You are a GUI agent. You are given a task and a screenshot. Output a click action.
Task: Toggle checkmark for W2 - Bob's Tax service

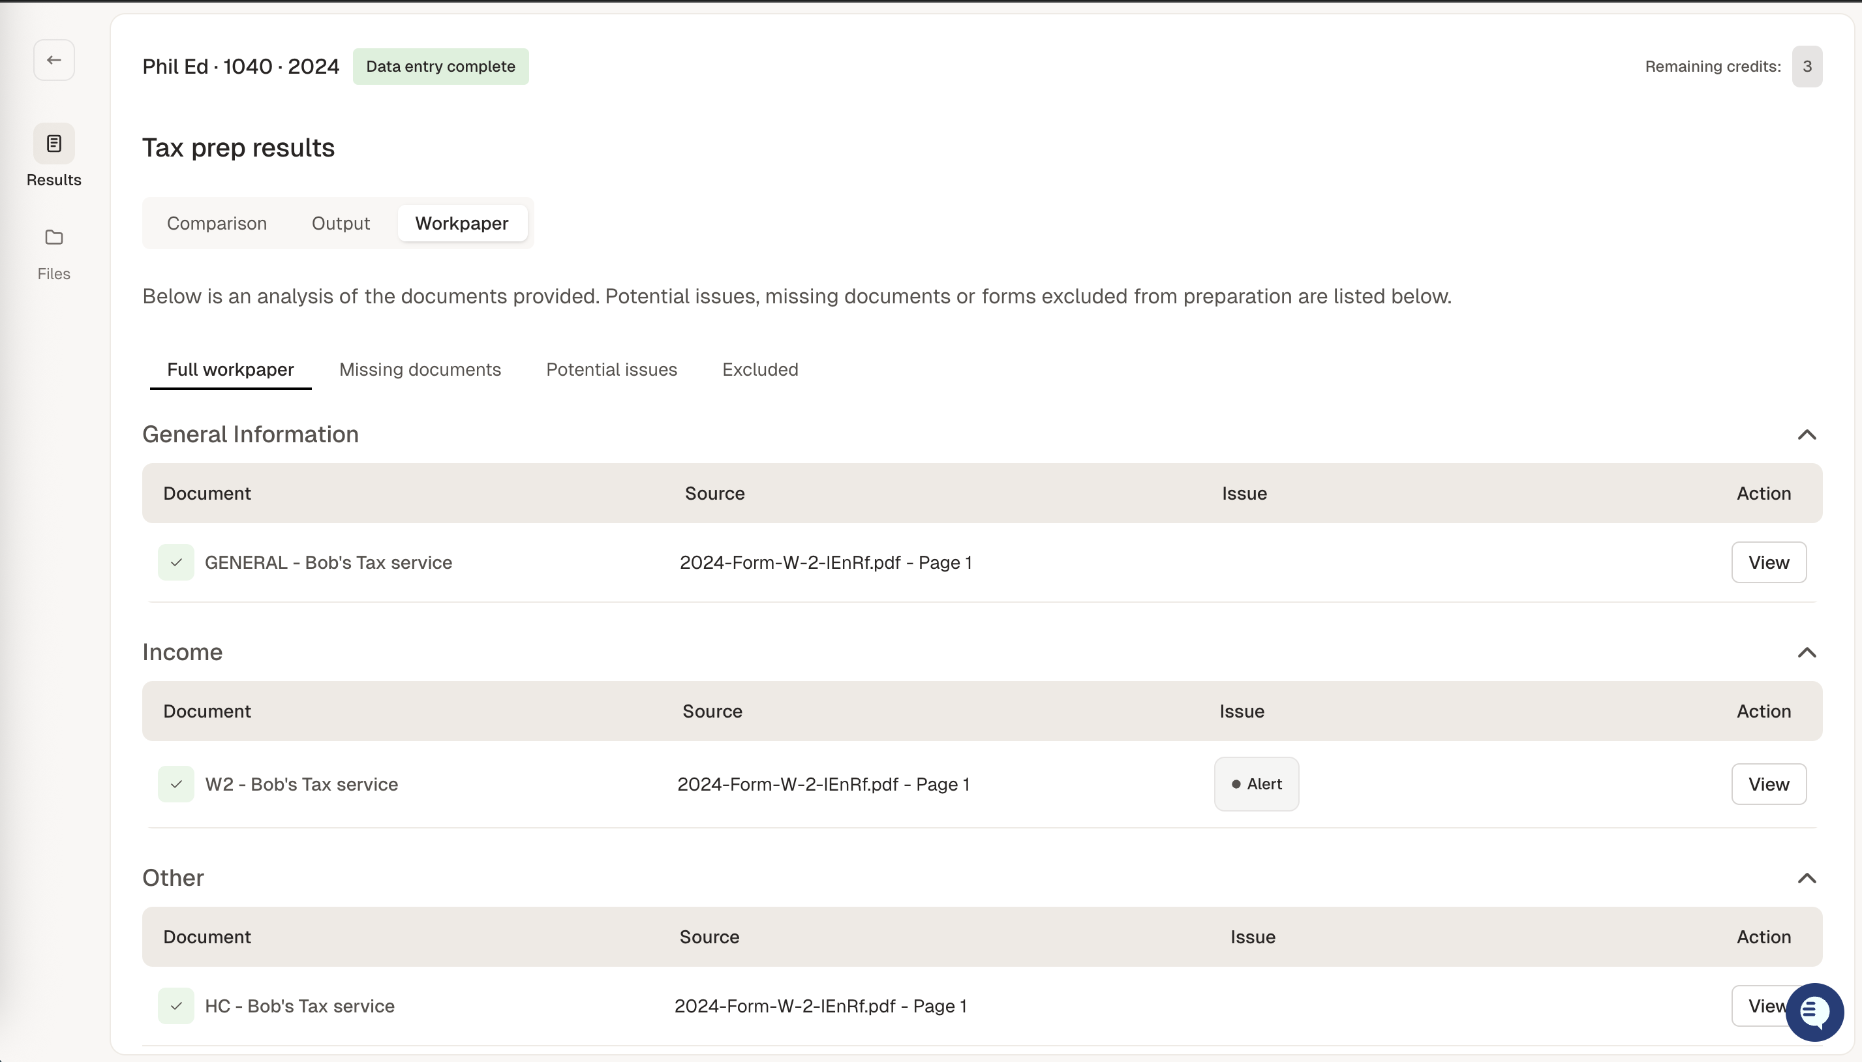coord(176,784)
